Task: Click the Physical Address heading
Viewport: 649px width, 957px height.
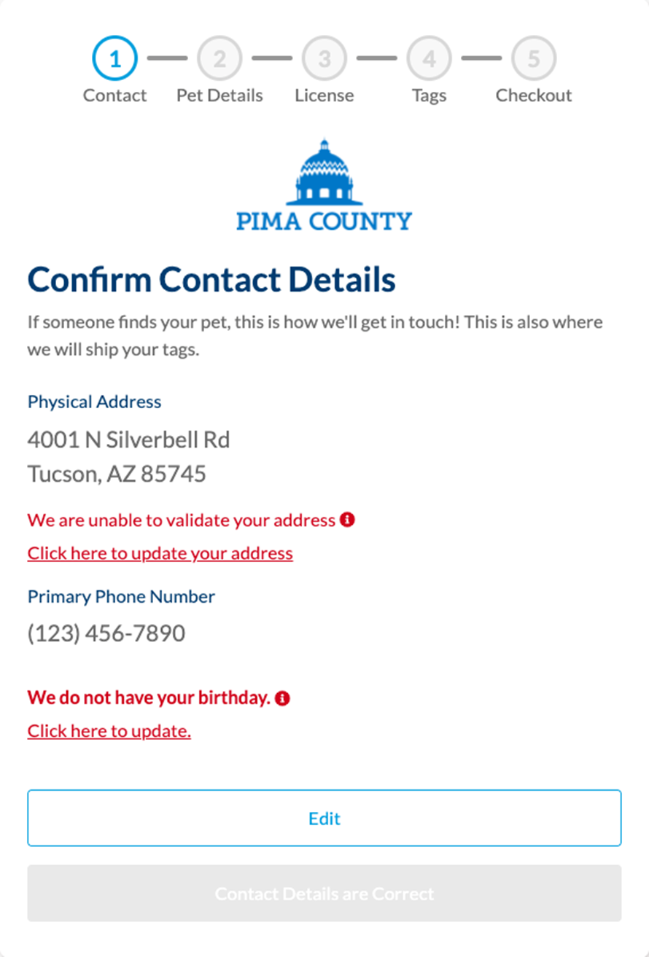Action: [x=94, y=402]
